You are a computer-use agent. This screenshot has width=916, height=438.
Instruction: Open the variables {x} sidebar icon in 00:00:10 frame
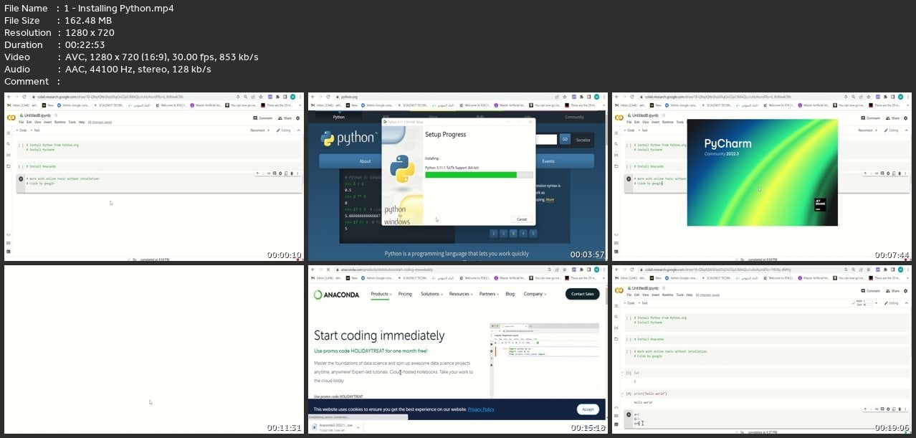tap(8, 155)
